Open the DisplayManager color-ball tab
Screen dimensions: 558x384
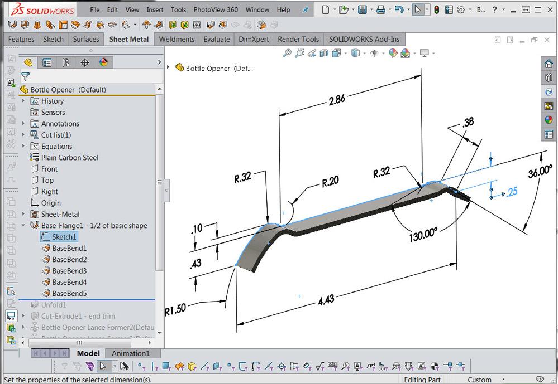[x=103, y=62]
